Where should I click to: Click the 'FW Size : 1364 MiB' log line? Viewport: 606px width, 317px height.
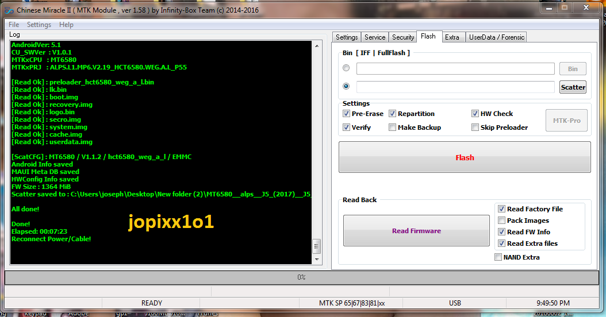41,187
